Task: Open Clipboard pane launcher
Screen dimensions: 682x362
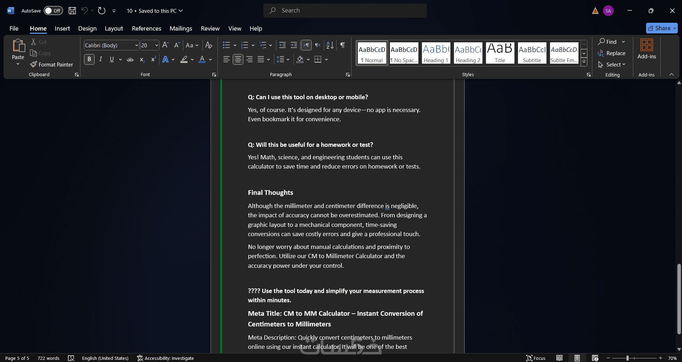Action: click(77, 75)
